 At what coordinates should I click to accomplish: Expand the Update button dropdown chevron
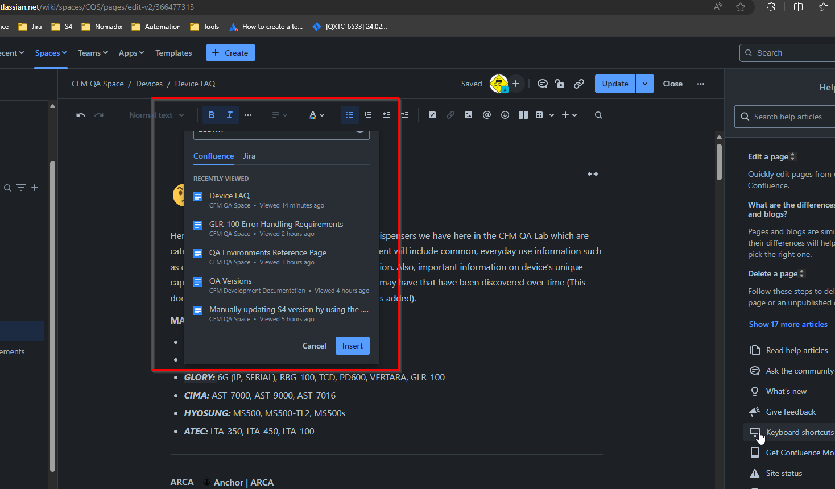click(x=644, y=83)
